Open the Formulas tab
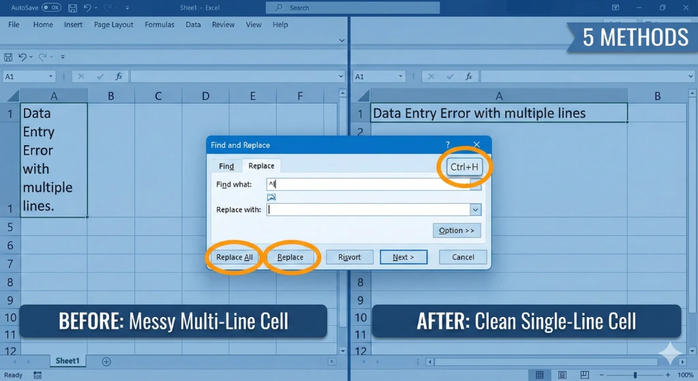The width and height of the screenshot is (698, 381). point(160,25)
